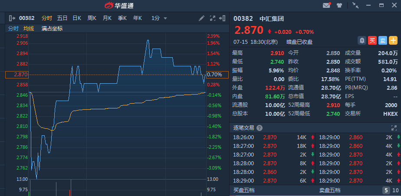Click the 0.70% marker on right axis
The width and height of the screenshot is (401, 196).
(217, 75)
